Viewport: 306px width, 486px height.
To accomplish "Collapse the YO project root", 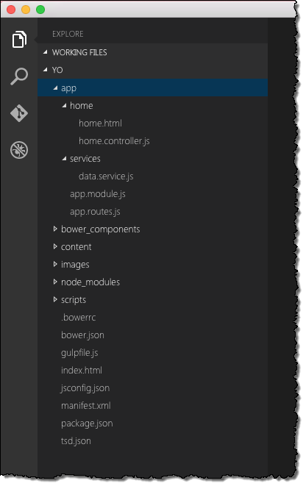I will click(x=46, y=70).
